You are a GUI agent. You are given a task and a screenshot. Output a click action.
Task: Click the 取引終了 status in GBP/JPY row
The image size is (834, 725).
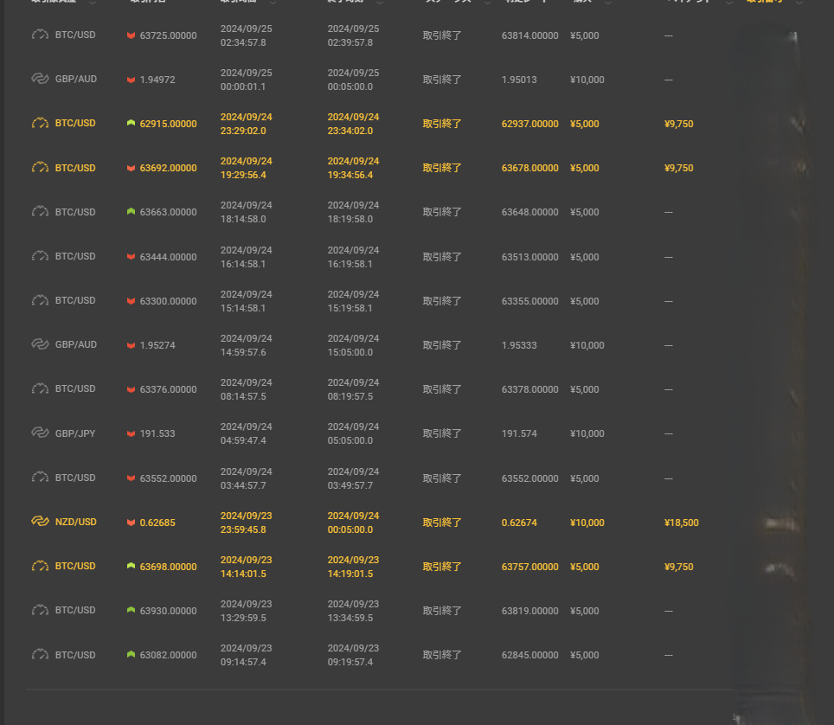click(x=442, y=433)
